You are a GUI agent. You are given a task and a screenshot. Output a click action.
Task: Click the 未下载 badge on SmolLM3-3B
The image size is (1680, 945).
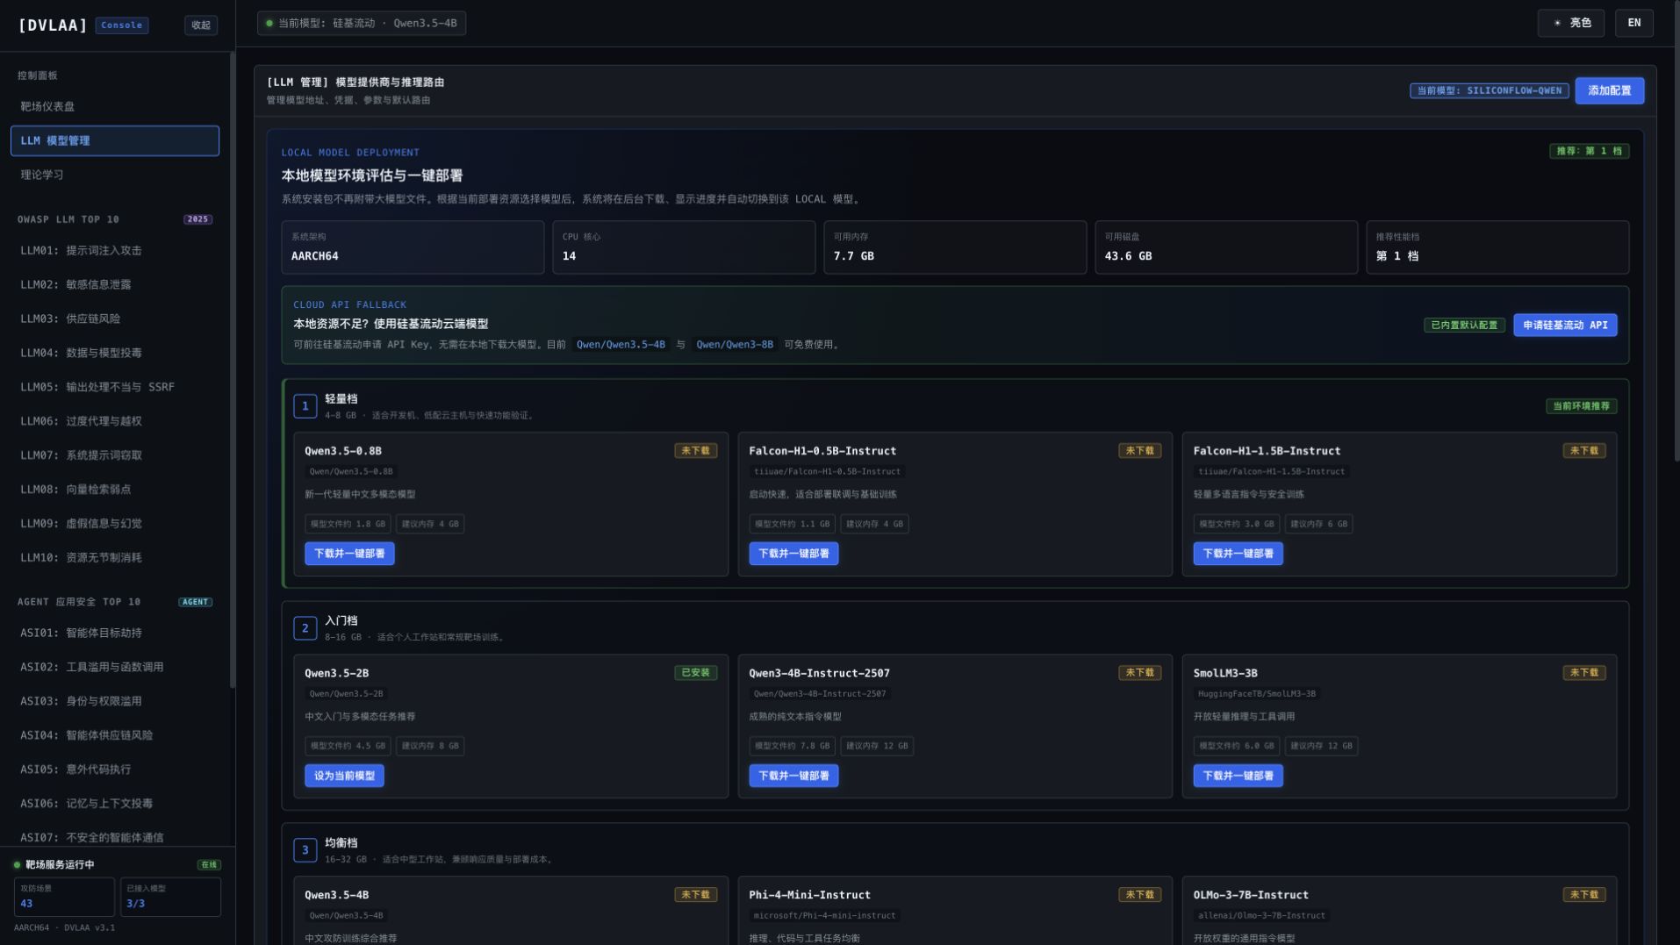click(1583, 673)
